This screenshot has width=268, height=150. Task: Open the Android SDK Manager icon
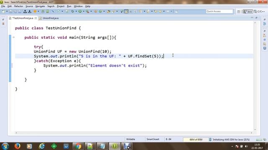(x=43, y=11)
